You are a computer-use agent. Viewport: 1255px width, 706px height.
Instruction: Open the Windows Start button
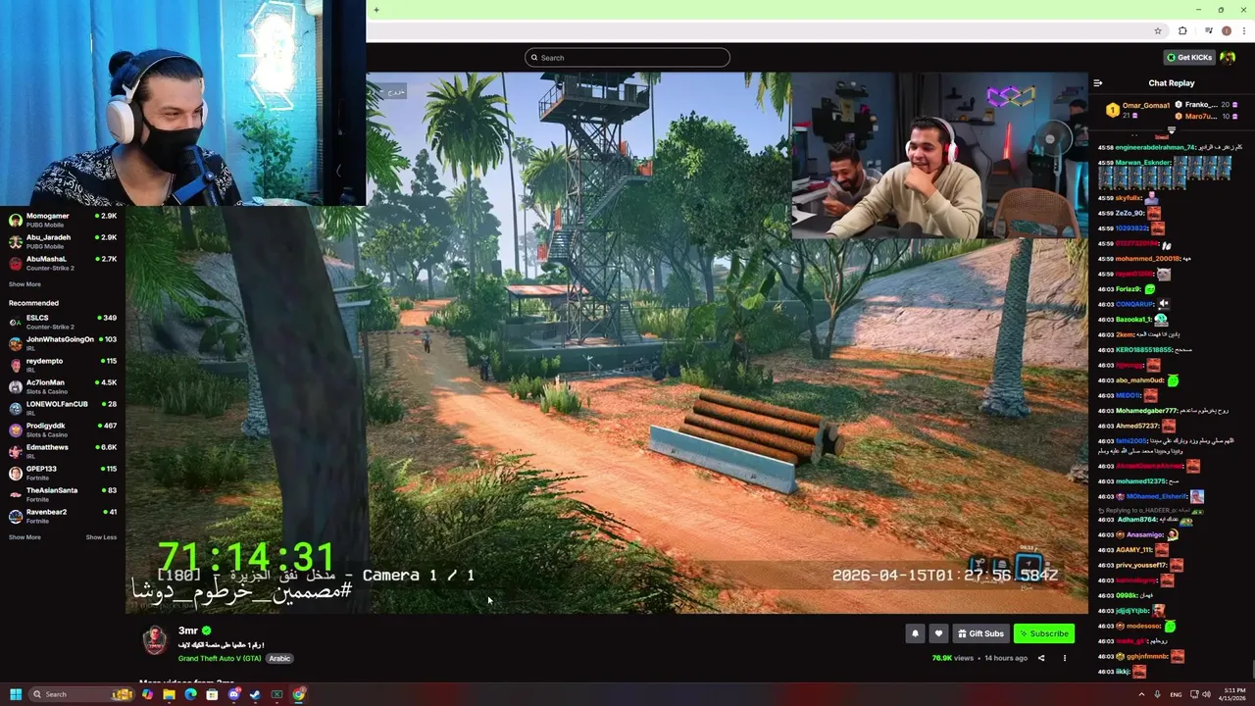(15, 694)
